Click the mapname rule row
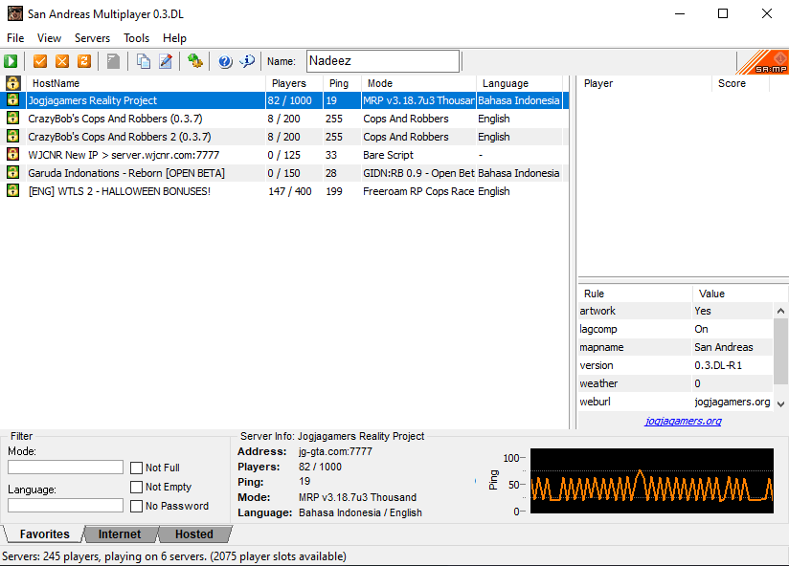 675,347
